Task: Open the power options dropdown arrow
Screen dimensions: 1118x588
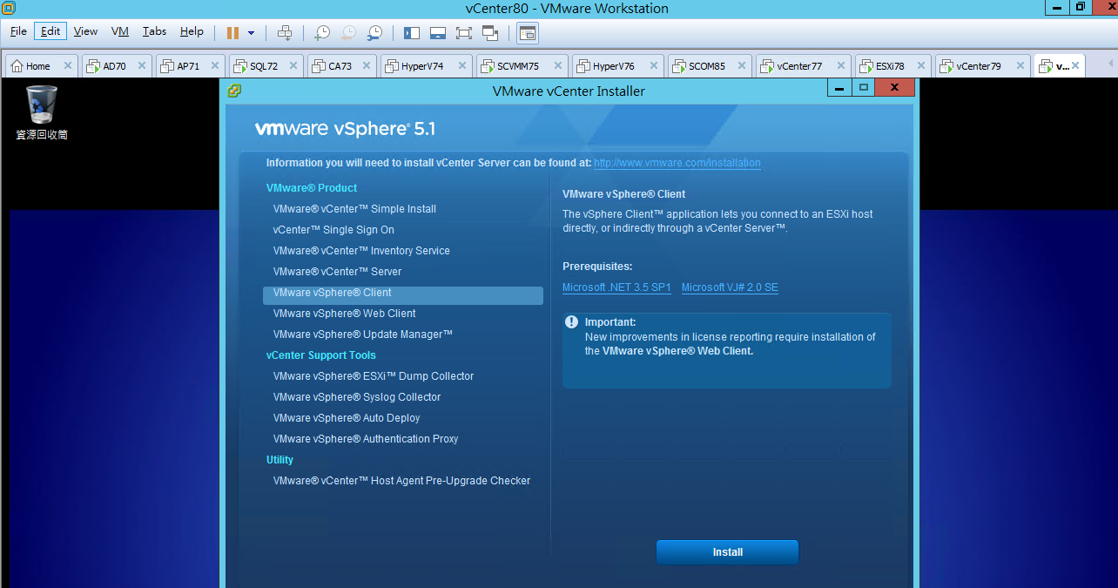Action: point(252,33)
